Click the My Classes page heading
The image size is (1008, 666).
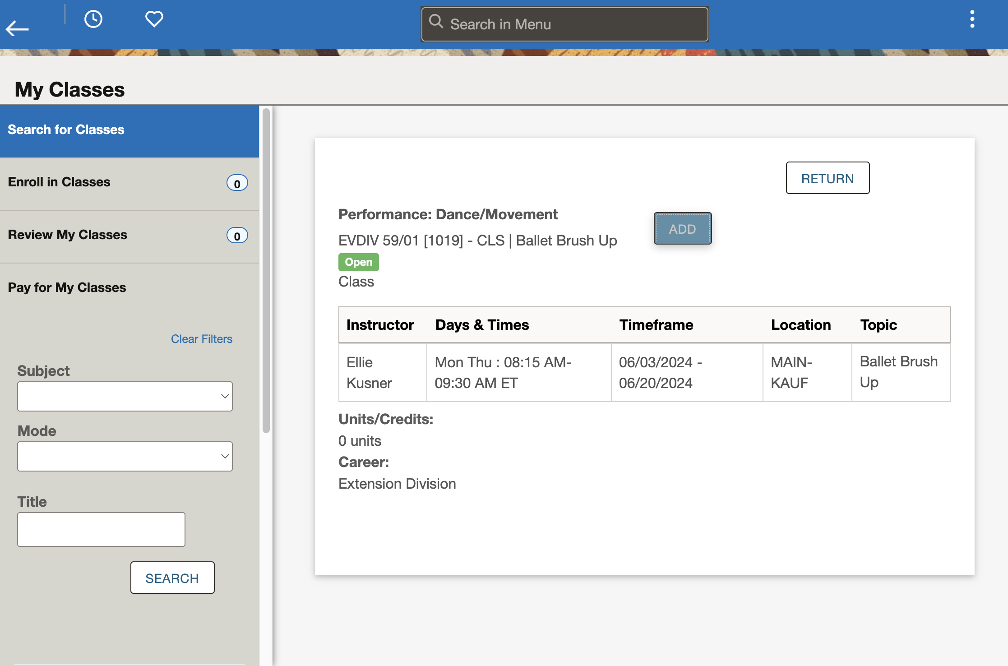tap(69, 89)
